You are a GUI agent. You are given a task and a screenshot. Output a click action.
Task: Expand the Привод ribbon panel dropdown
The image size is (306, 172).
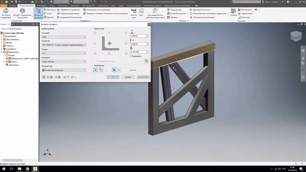pyautogui.click(x=184, y=21)
